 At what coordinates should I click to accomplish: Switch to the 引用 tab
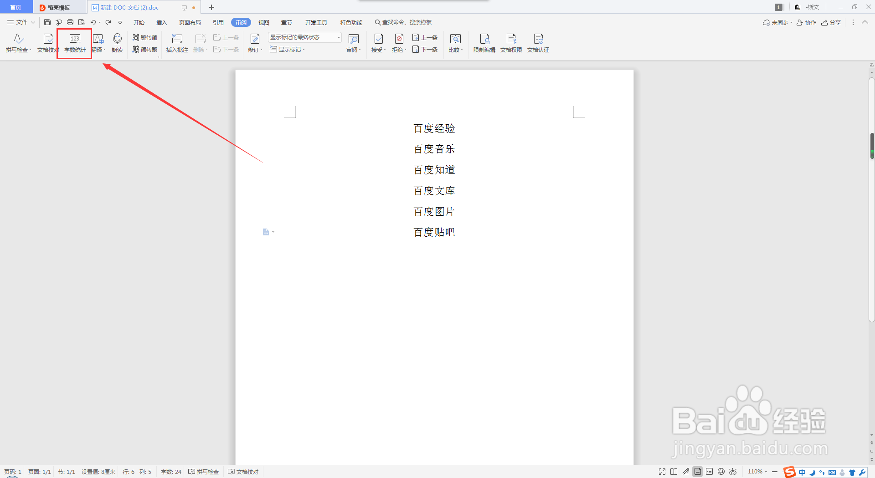[218, 22]
